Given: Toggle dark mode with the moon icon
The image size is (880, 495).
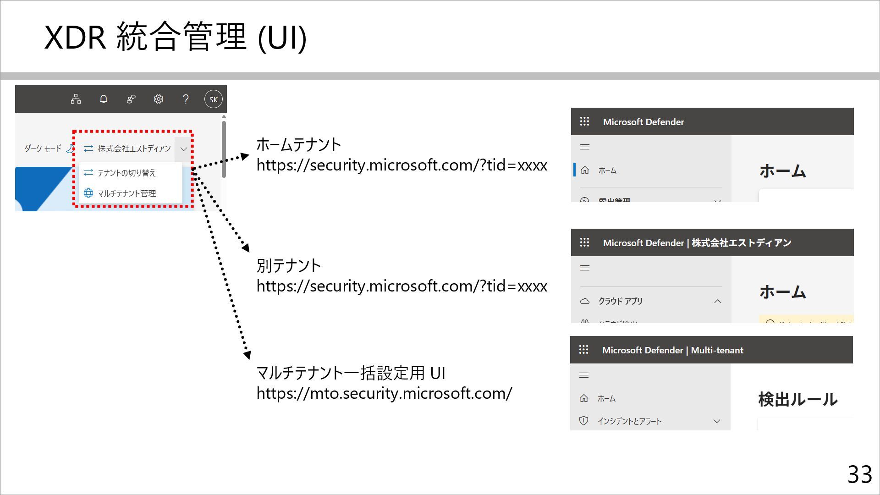Looking at the screenshot, I should (70, 148).
